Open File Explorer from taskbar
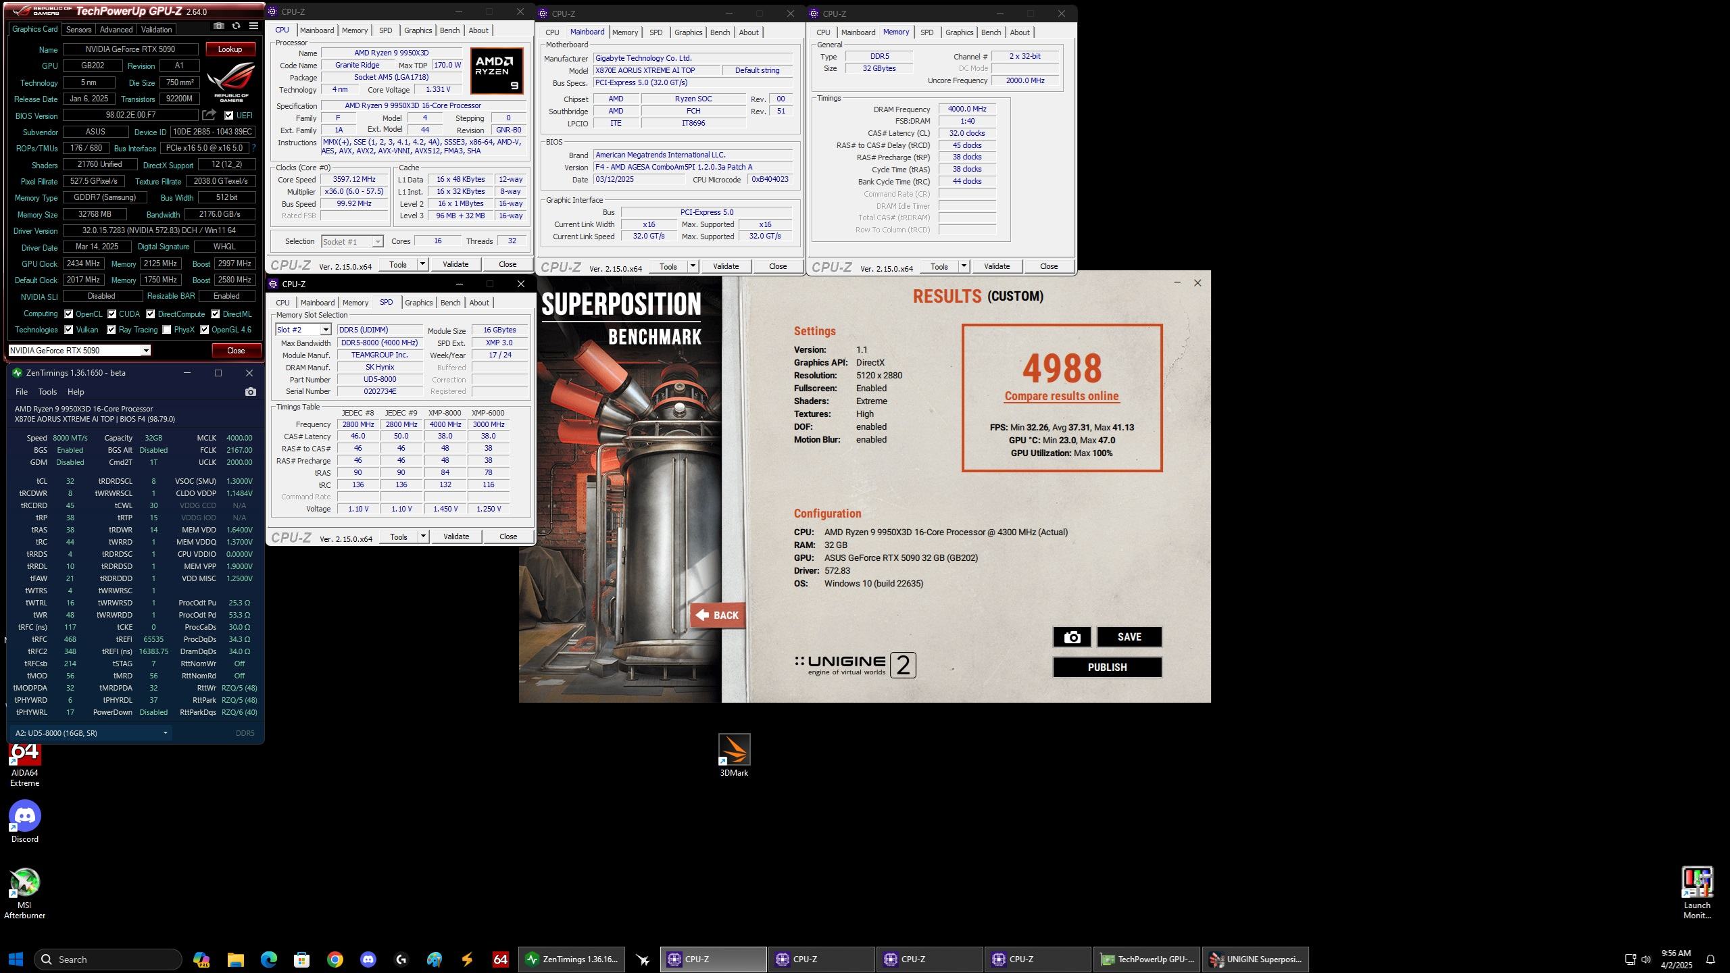The width and height of the screenshot is (1730, 973). click(x=235, y=959)
